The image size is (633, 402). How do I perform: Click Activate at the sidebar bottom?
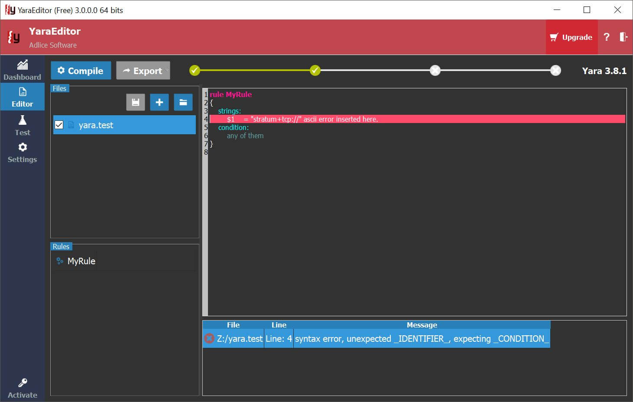coord(22,388)
